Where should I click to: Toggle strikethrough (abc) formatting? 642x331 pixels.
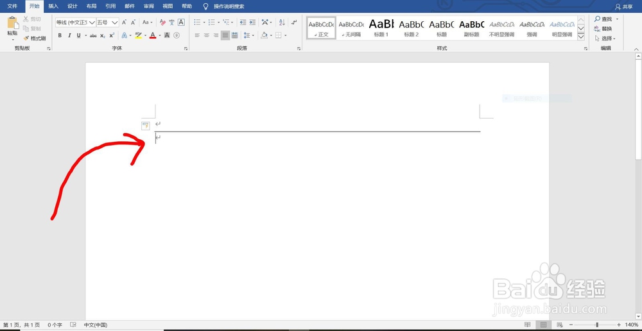[x=93, y=35]
